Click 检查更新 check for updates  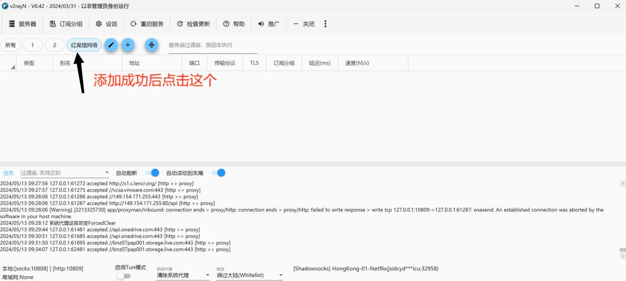tap(193, 24)
